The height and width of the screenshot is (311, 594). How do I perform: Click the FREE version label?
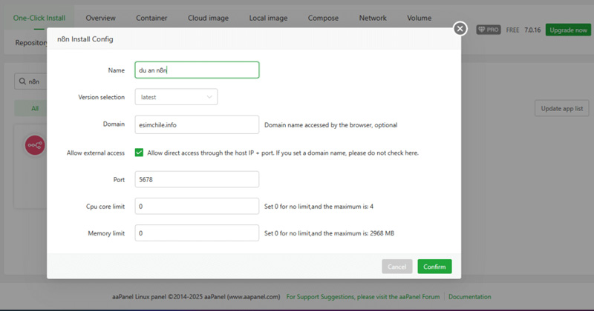[512, 30]
